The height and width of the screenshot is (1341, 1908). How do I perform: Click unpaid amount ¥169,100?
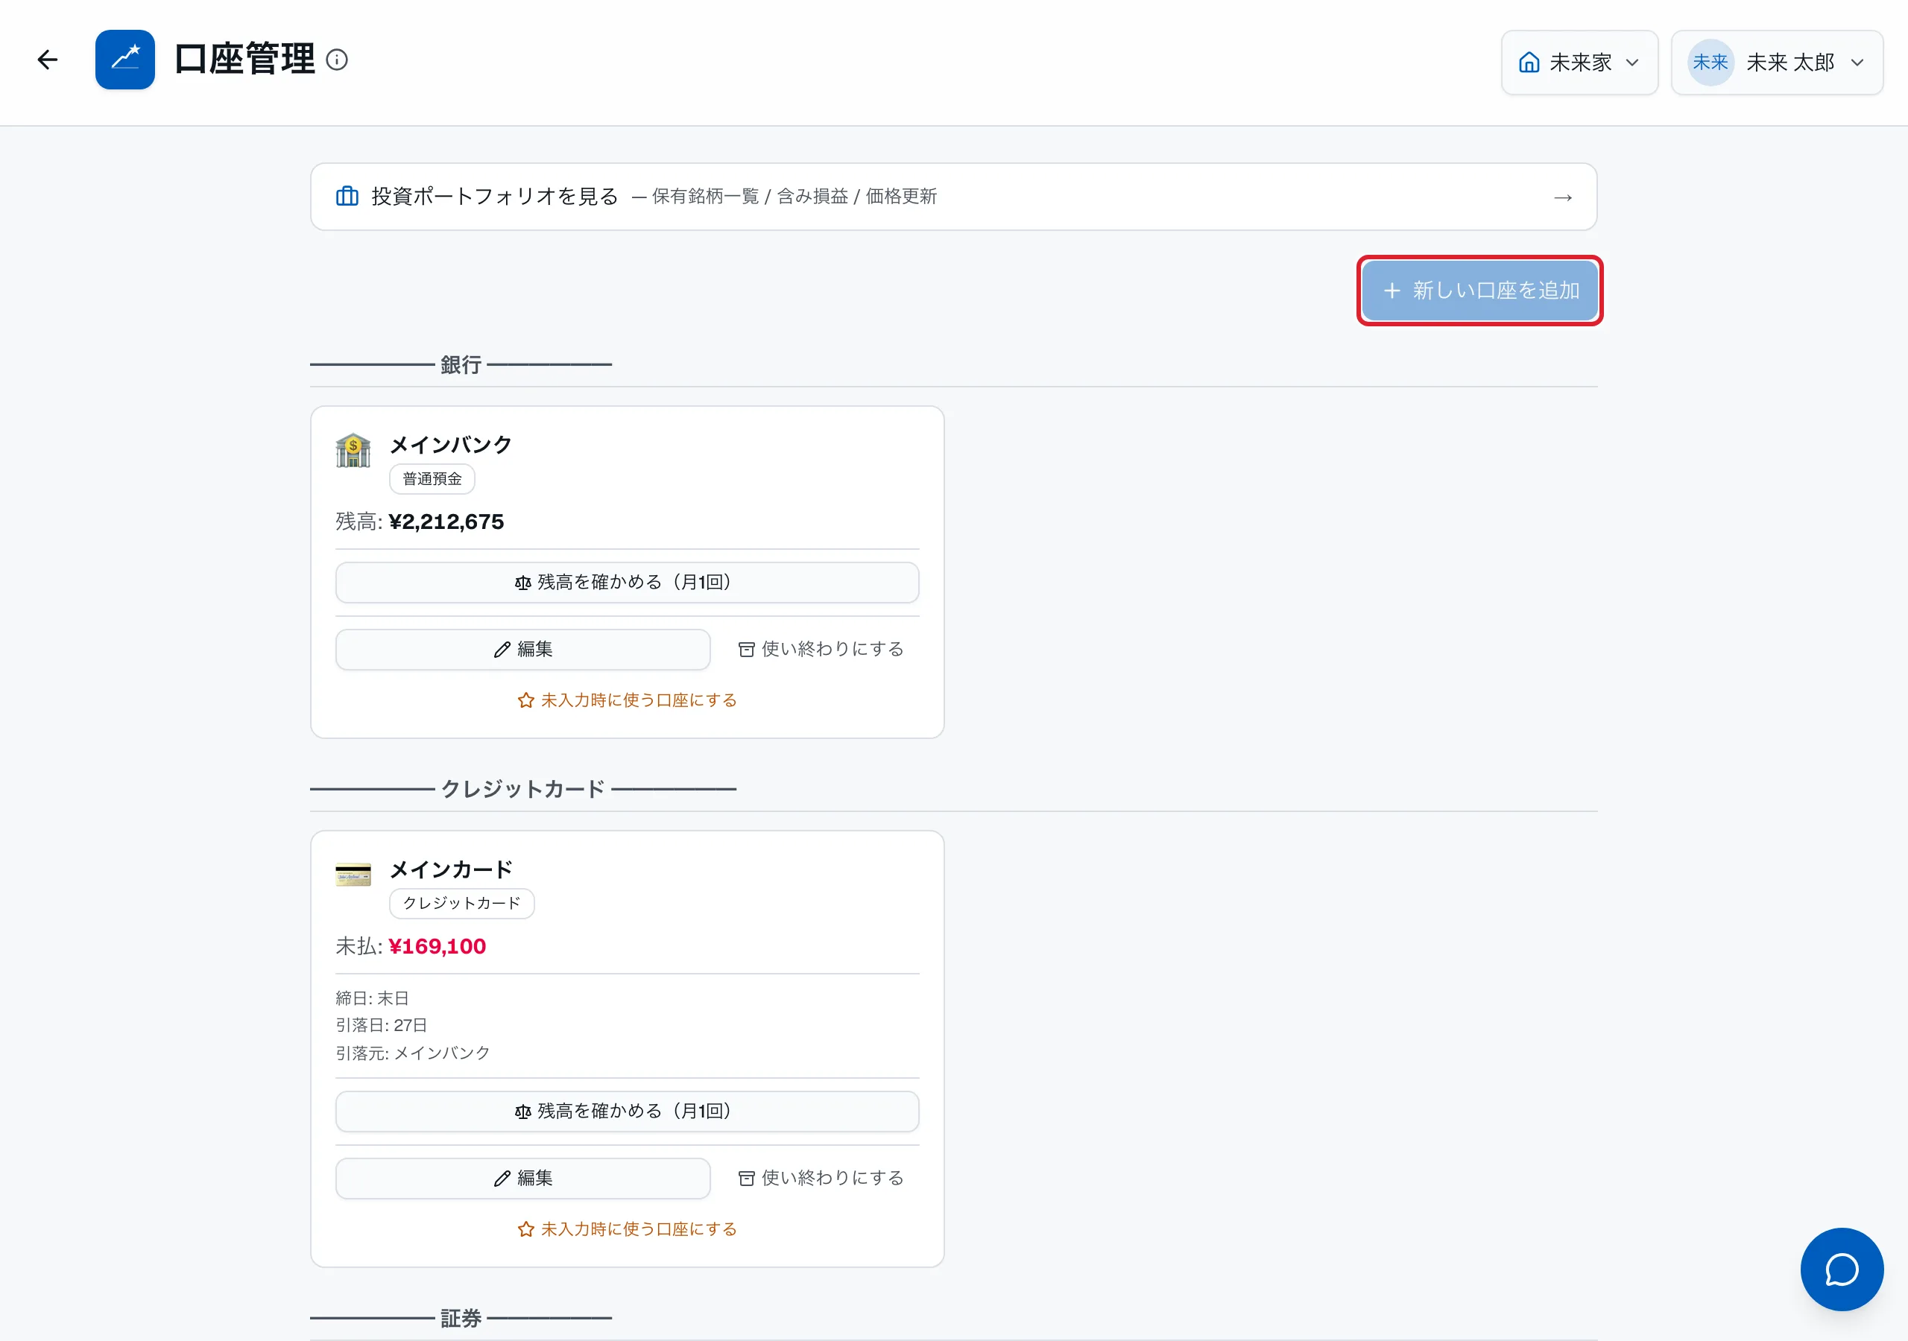point(437,946)
